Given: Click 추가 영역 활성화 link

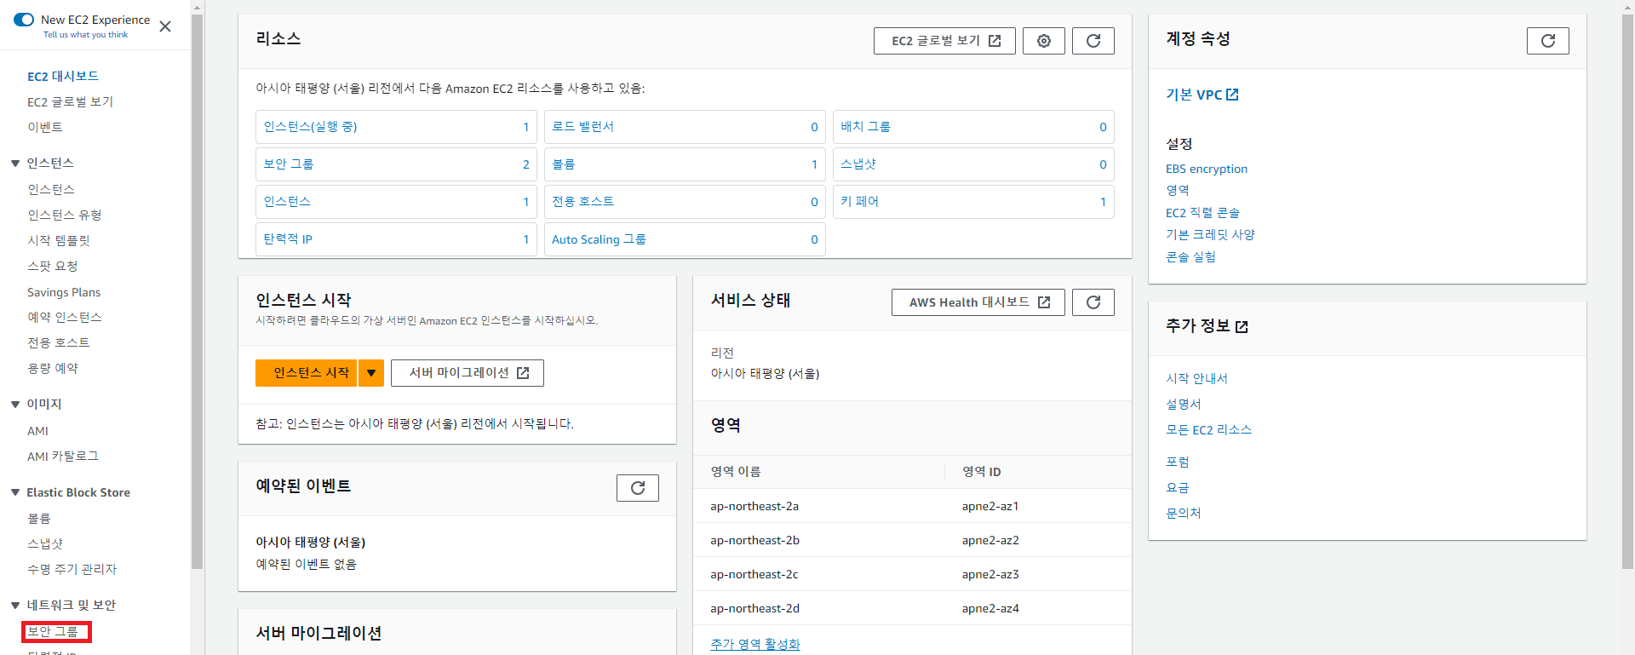Looking at the screenshot, I should click(x=755, y=644).
